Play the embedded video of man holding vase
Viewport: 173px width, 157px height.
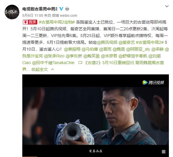(x=96, y=116)
